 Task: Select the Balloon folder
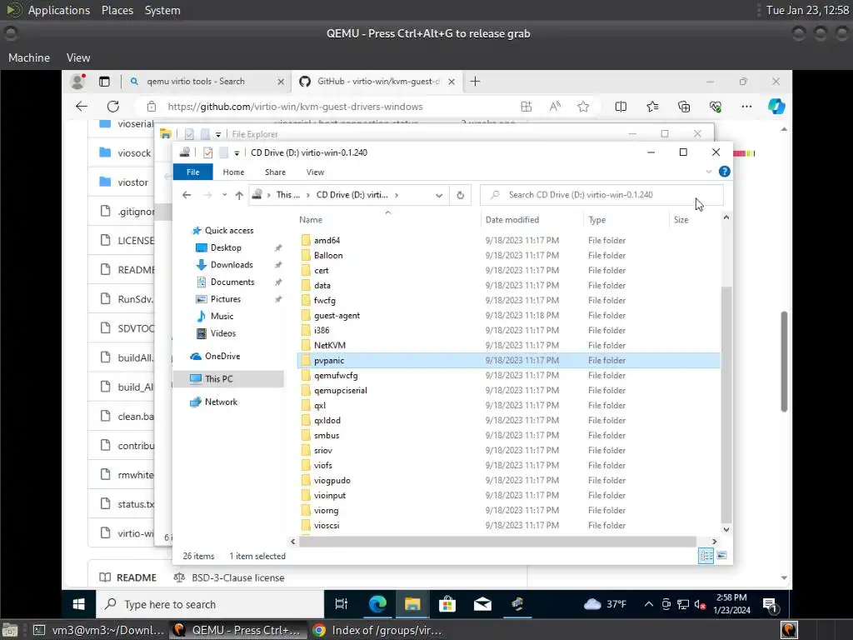328,255
